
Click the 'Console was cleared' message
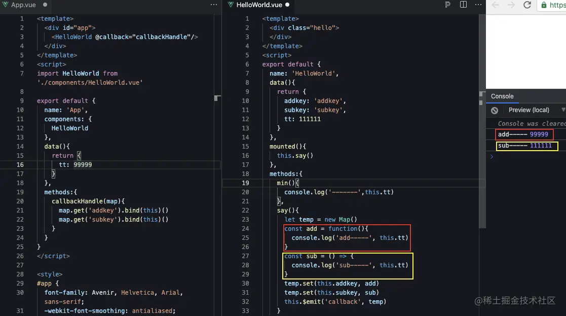(532, 124)
